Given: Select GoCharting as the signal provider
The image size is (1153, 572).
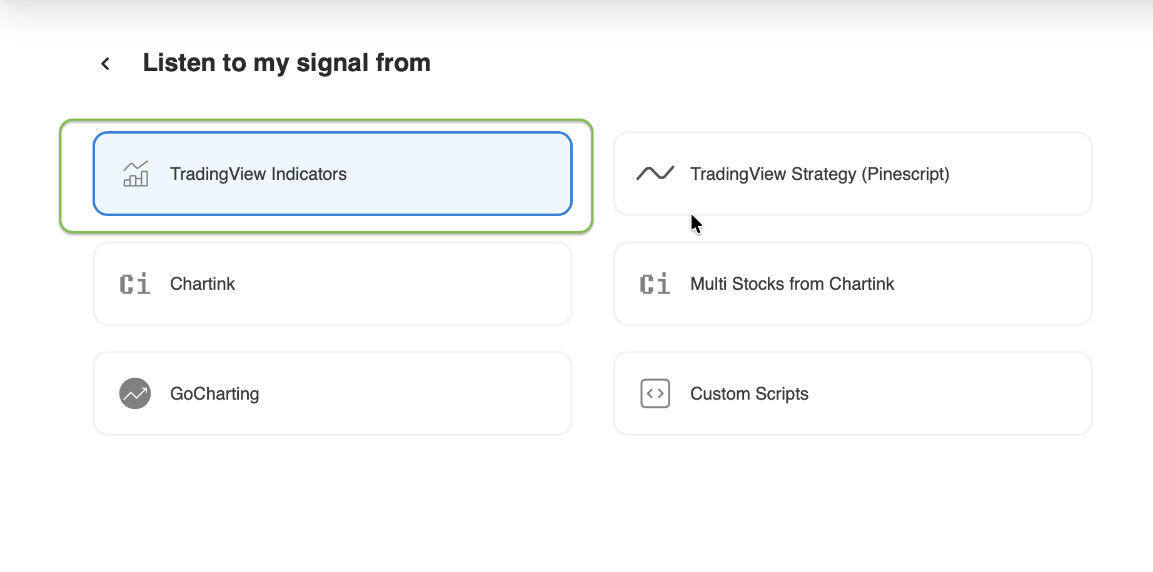Looking at the screenshot, I should tap(332, 393).
